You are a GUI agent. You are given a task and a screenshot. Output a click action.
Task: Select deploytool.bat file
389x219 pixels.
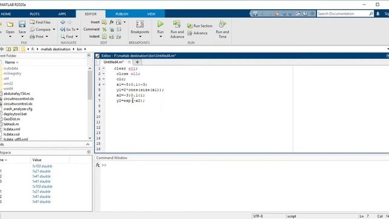15,114
